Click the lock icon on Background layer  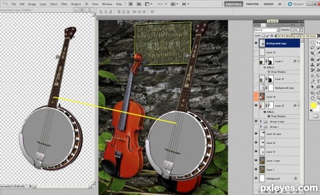coord(295,178)
